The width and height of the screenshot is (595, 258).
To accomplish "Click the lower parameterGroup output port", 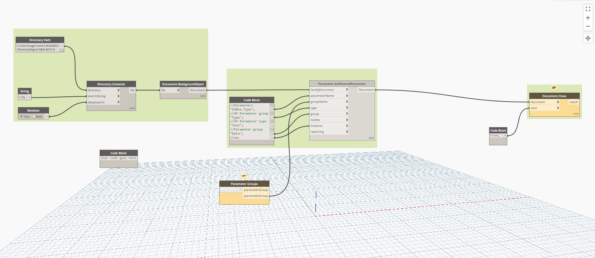I will coord(256,196).
